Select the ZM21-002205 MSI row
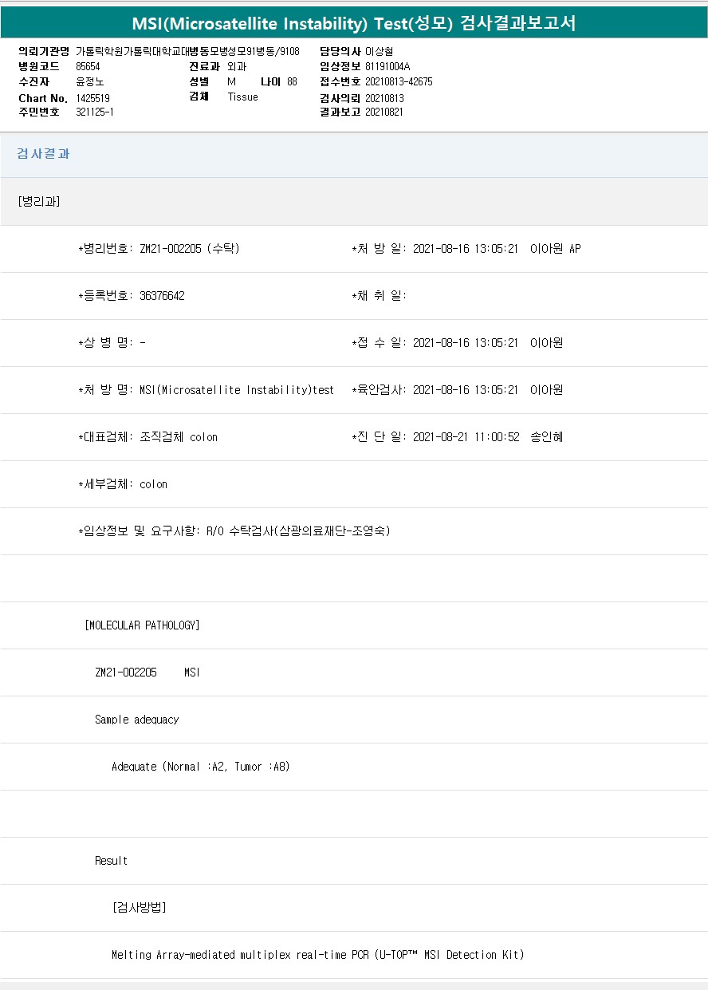The image size is (708, 990). [147, 672]
